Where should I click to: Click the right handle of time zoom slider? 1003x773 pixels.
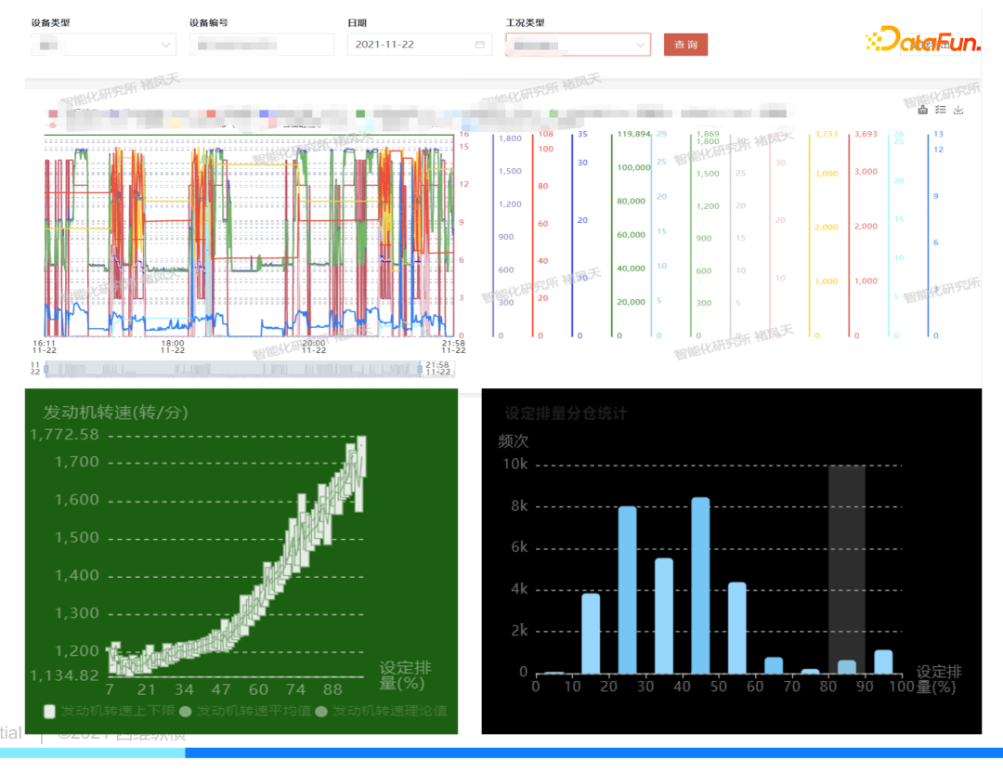click(421, 369)
